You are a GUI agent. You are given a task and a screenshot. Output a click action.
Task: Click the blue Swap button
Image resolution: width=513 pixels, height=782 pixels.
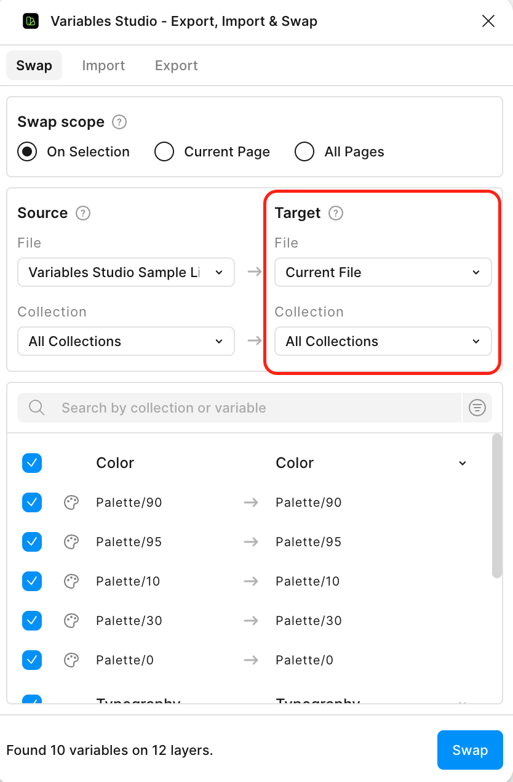[x=470, y=750]
